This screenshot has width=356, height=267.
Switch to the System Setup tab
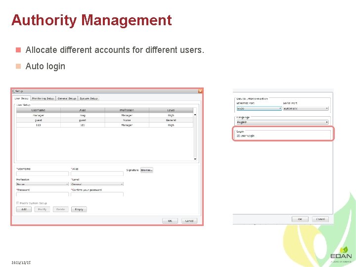point(89,98)
